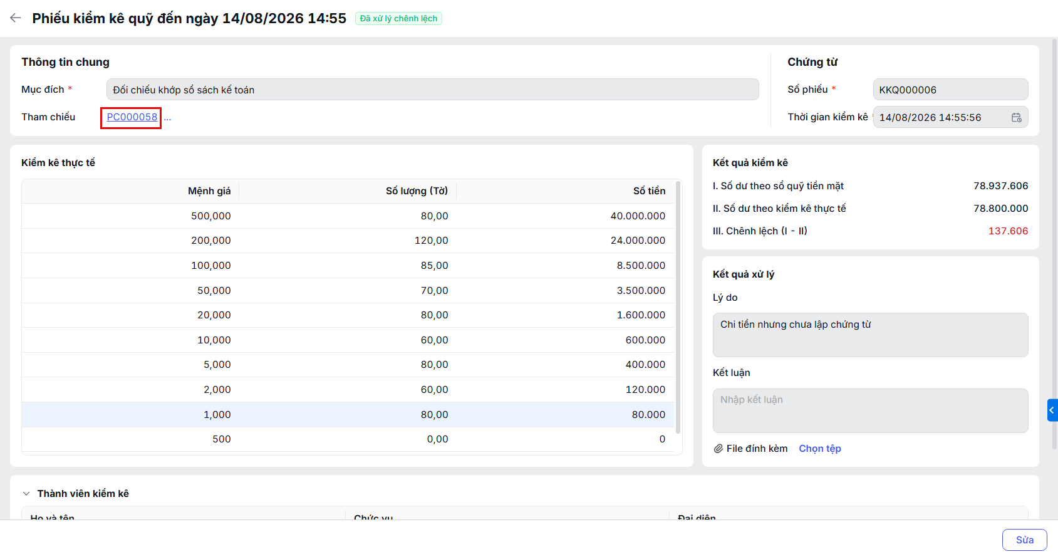Click quantity 85,00 cell
The width and height of the screenshot is (1058, 559).
pos(434,266)
